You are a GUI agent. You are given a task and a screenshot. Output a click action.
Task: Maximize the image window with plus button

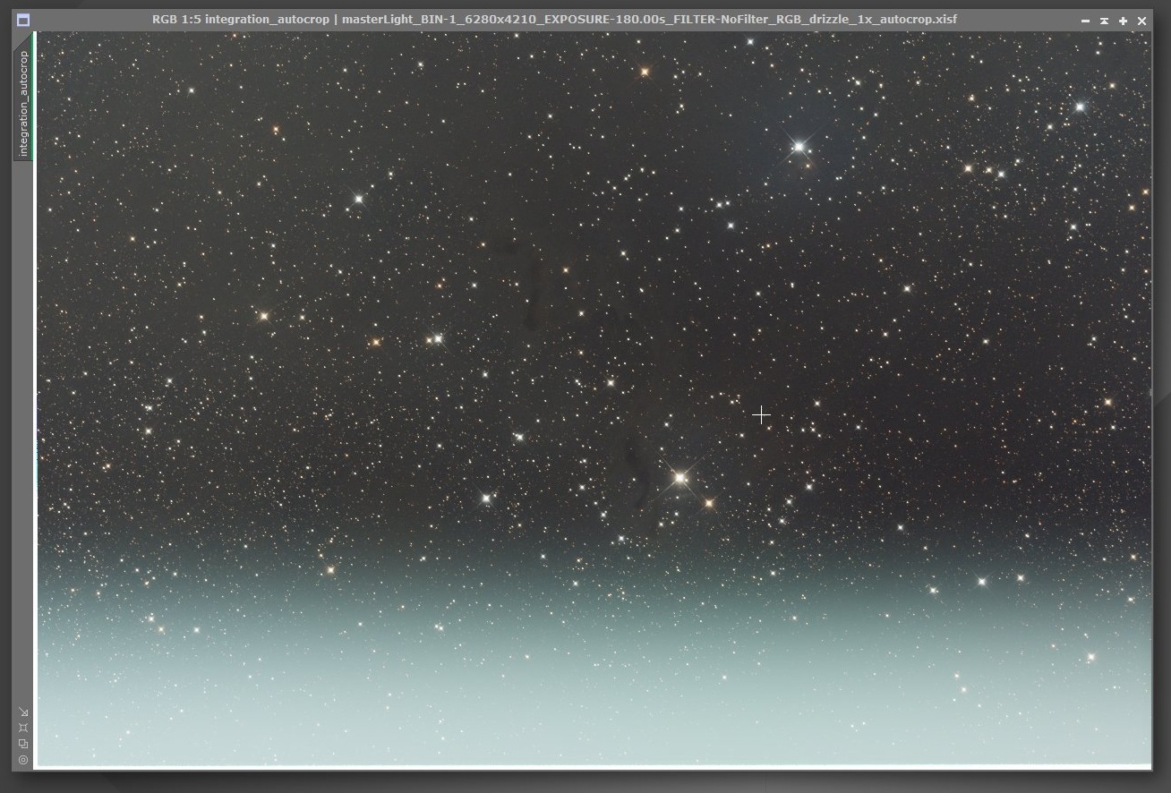pyautogui.click(x=1123, y=21)
